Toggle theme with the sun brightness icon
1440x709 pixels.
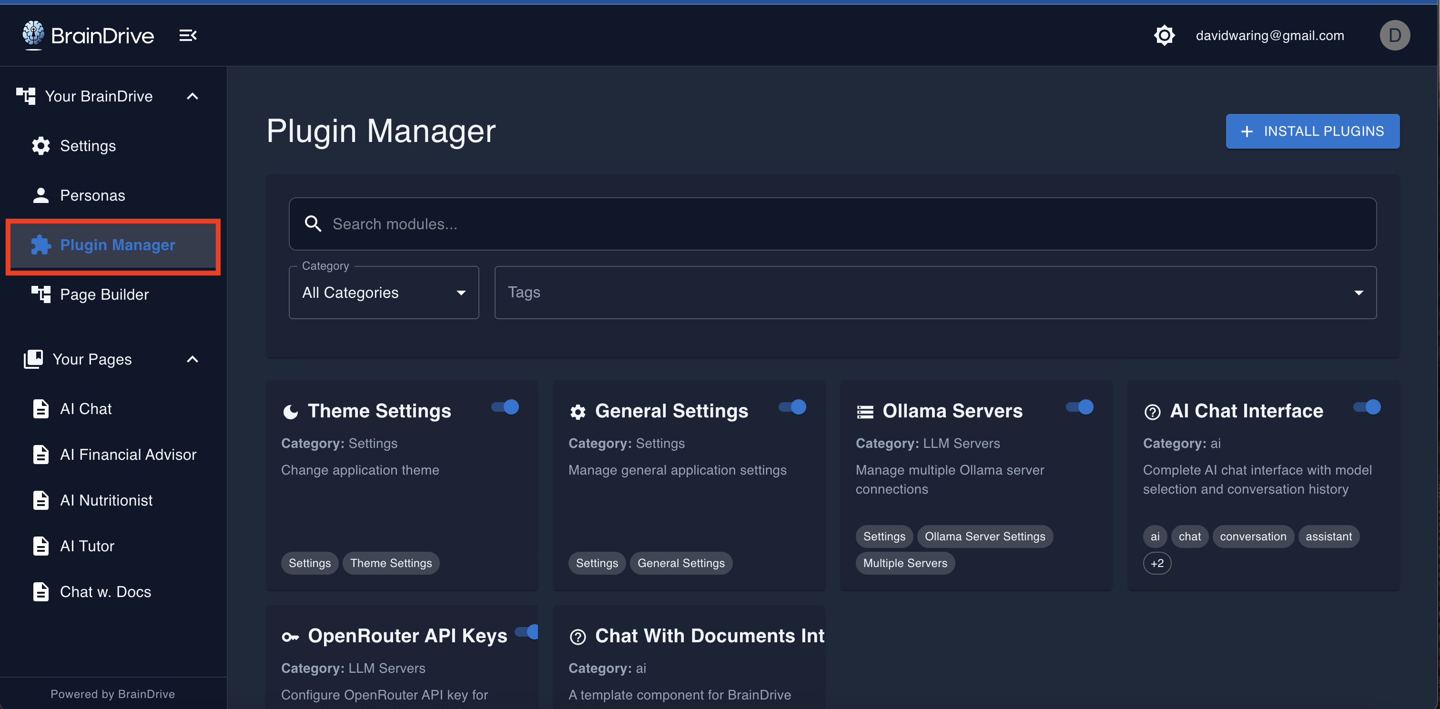pos(1164,35)
